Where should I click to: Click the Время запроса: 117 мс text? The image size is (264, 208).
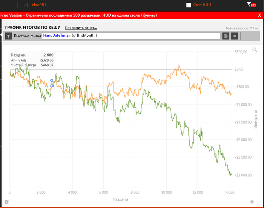[242, 28]
